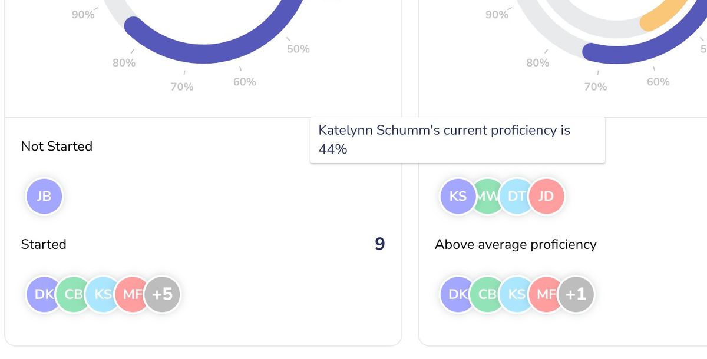Click the red JD avatar
The width and height of the screenshot is (707, 359).
coord(547,196)
